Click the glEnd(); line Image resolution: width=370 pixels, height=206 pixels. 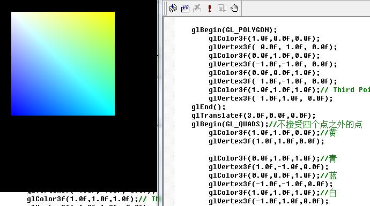pos(209,107)
